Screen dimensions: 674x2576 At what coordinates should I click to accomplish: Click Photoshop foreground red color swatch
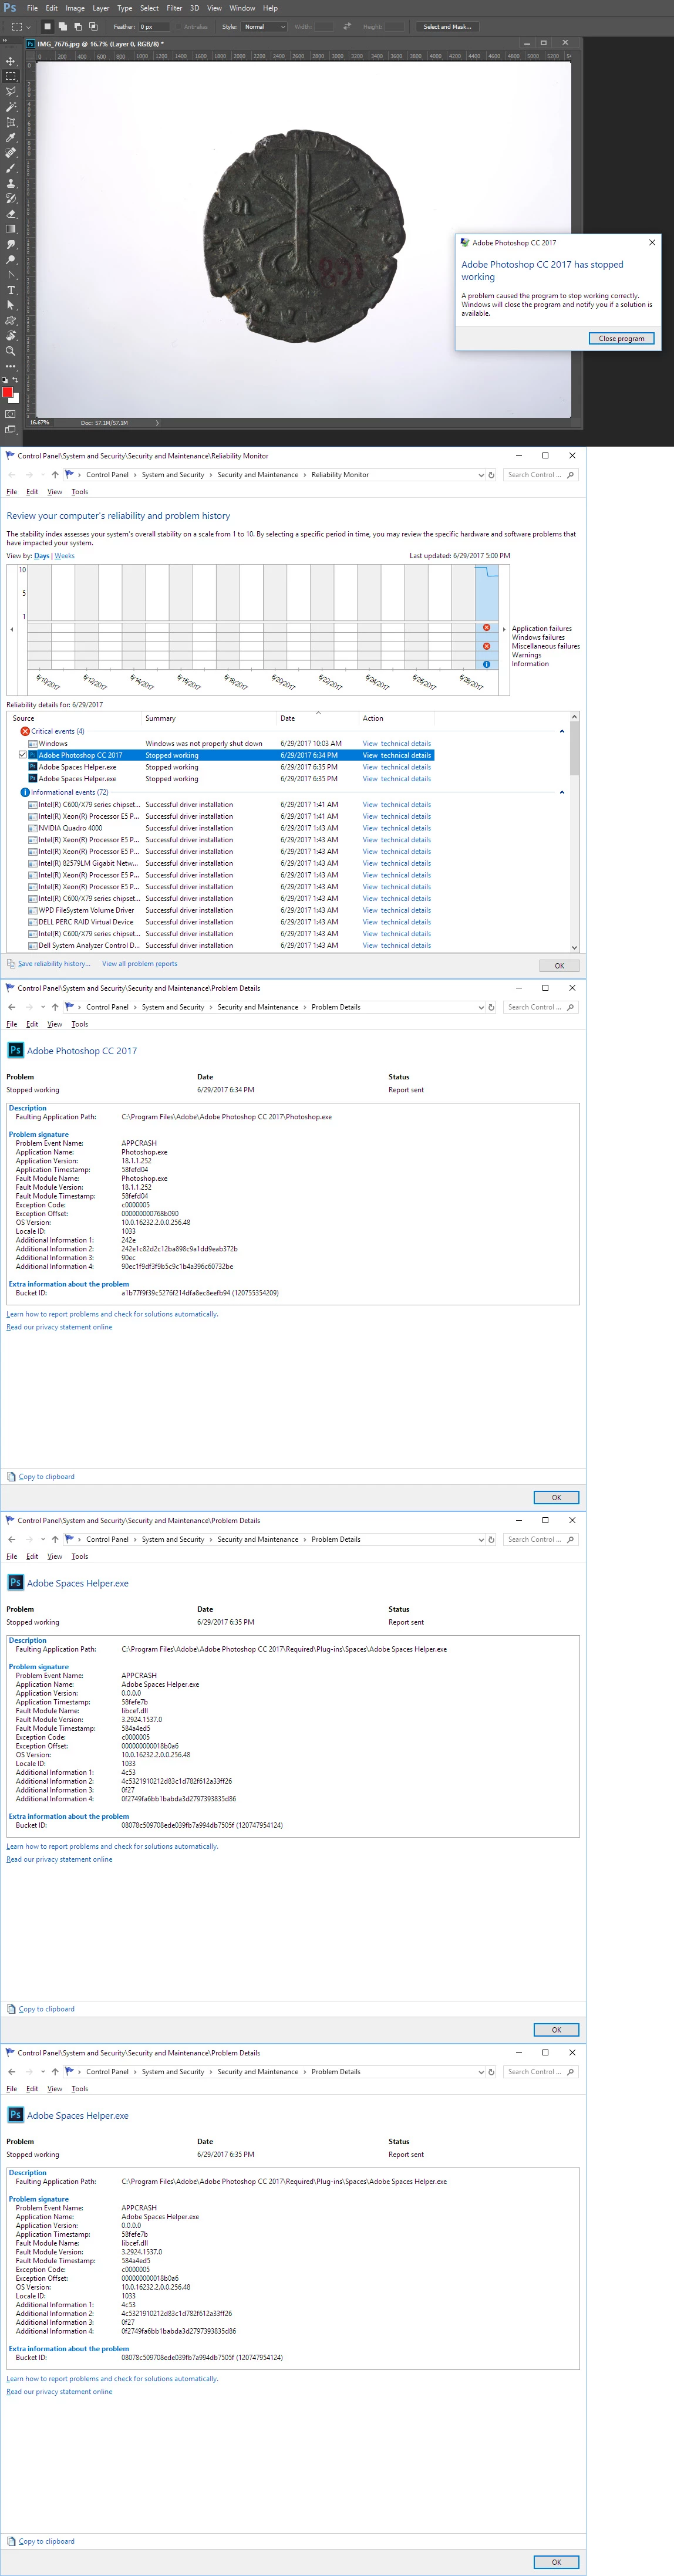click(x=8, y=392)
